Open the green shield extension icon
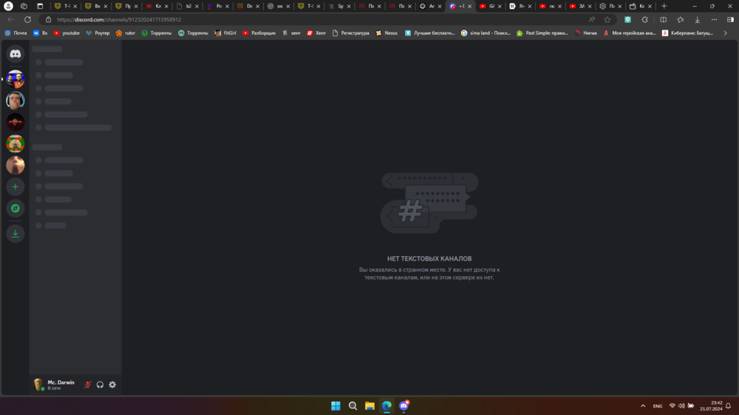 coord(627,20)
